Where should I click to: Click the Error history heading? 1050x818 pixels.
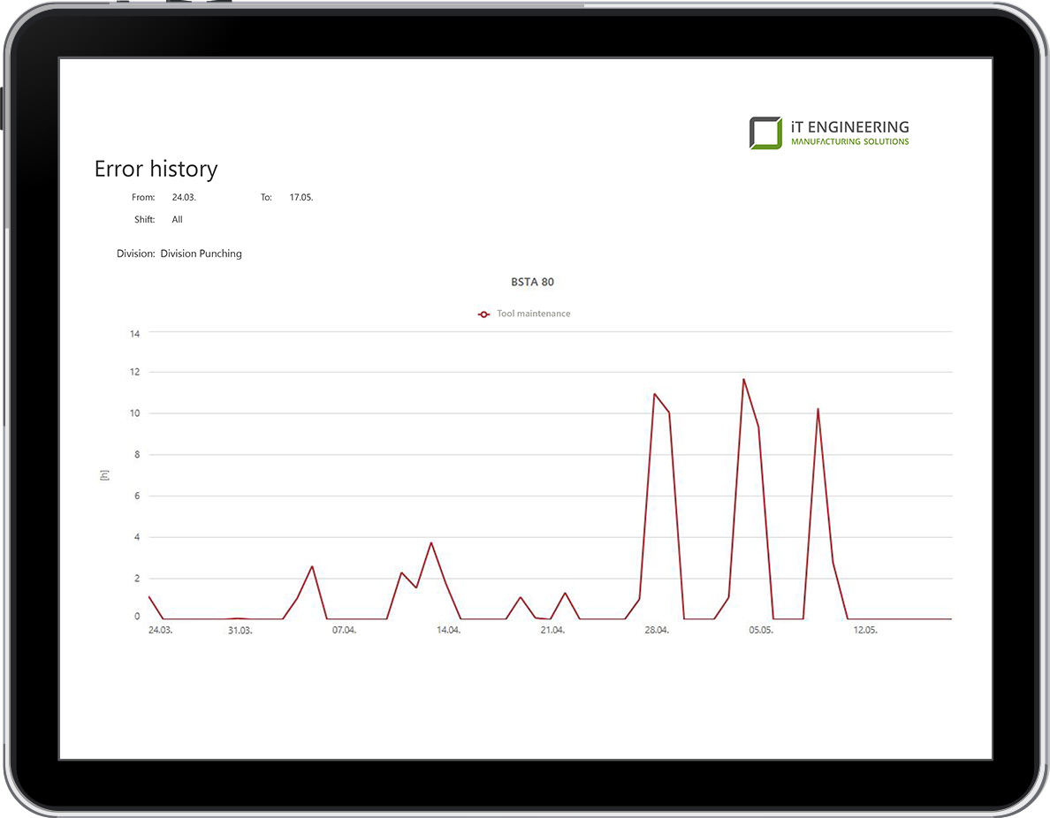(x=156, y=169)
